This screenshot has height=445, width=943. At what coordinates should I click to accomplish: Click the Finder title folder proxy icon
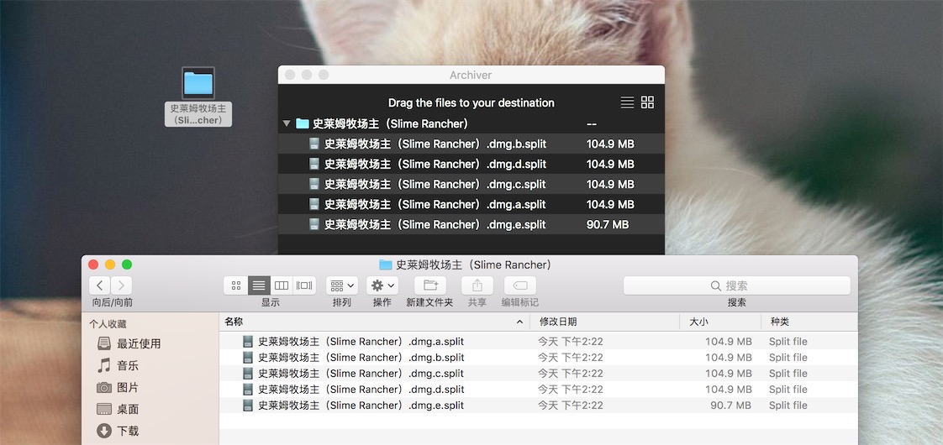386,264
